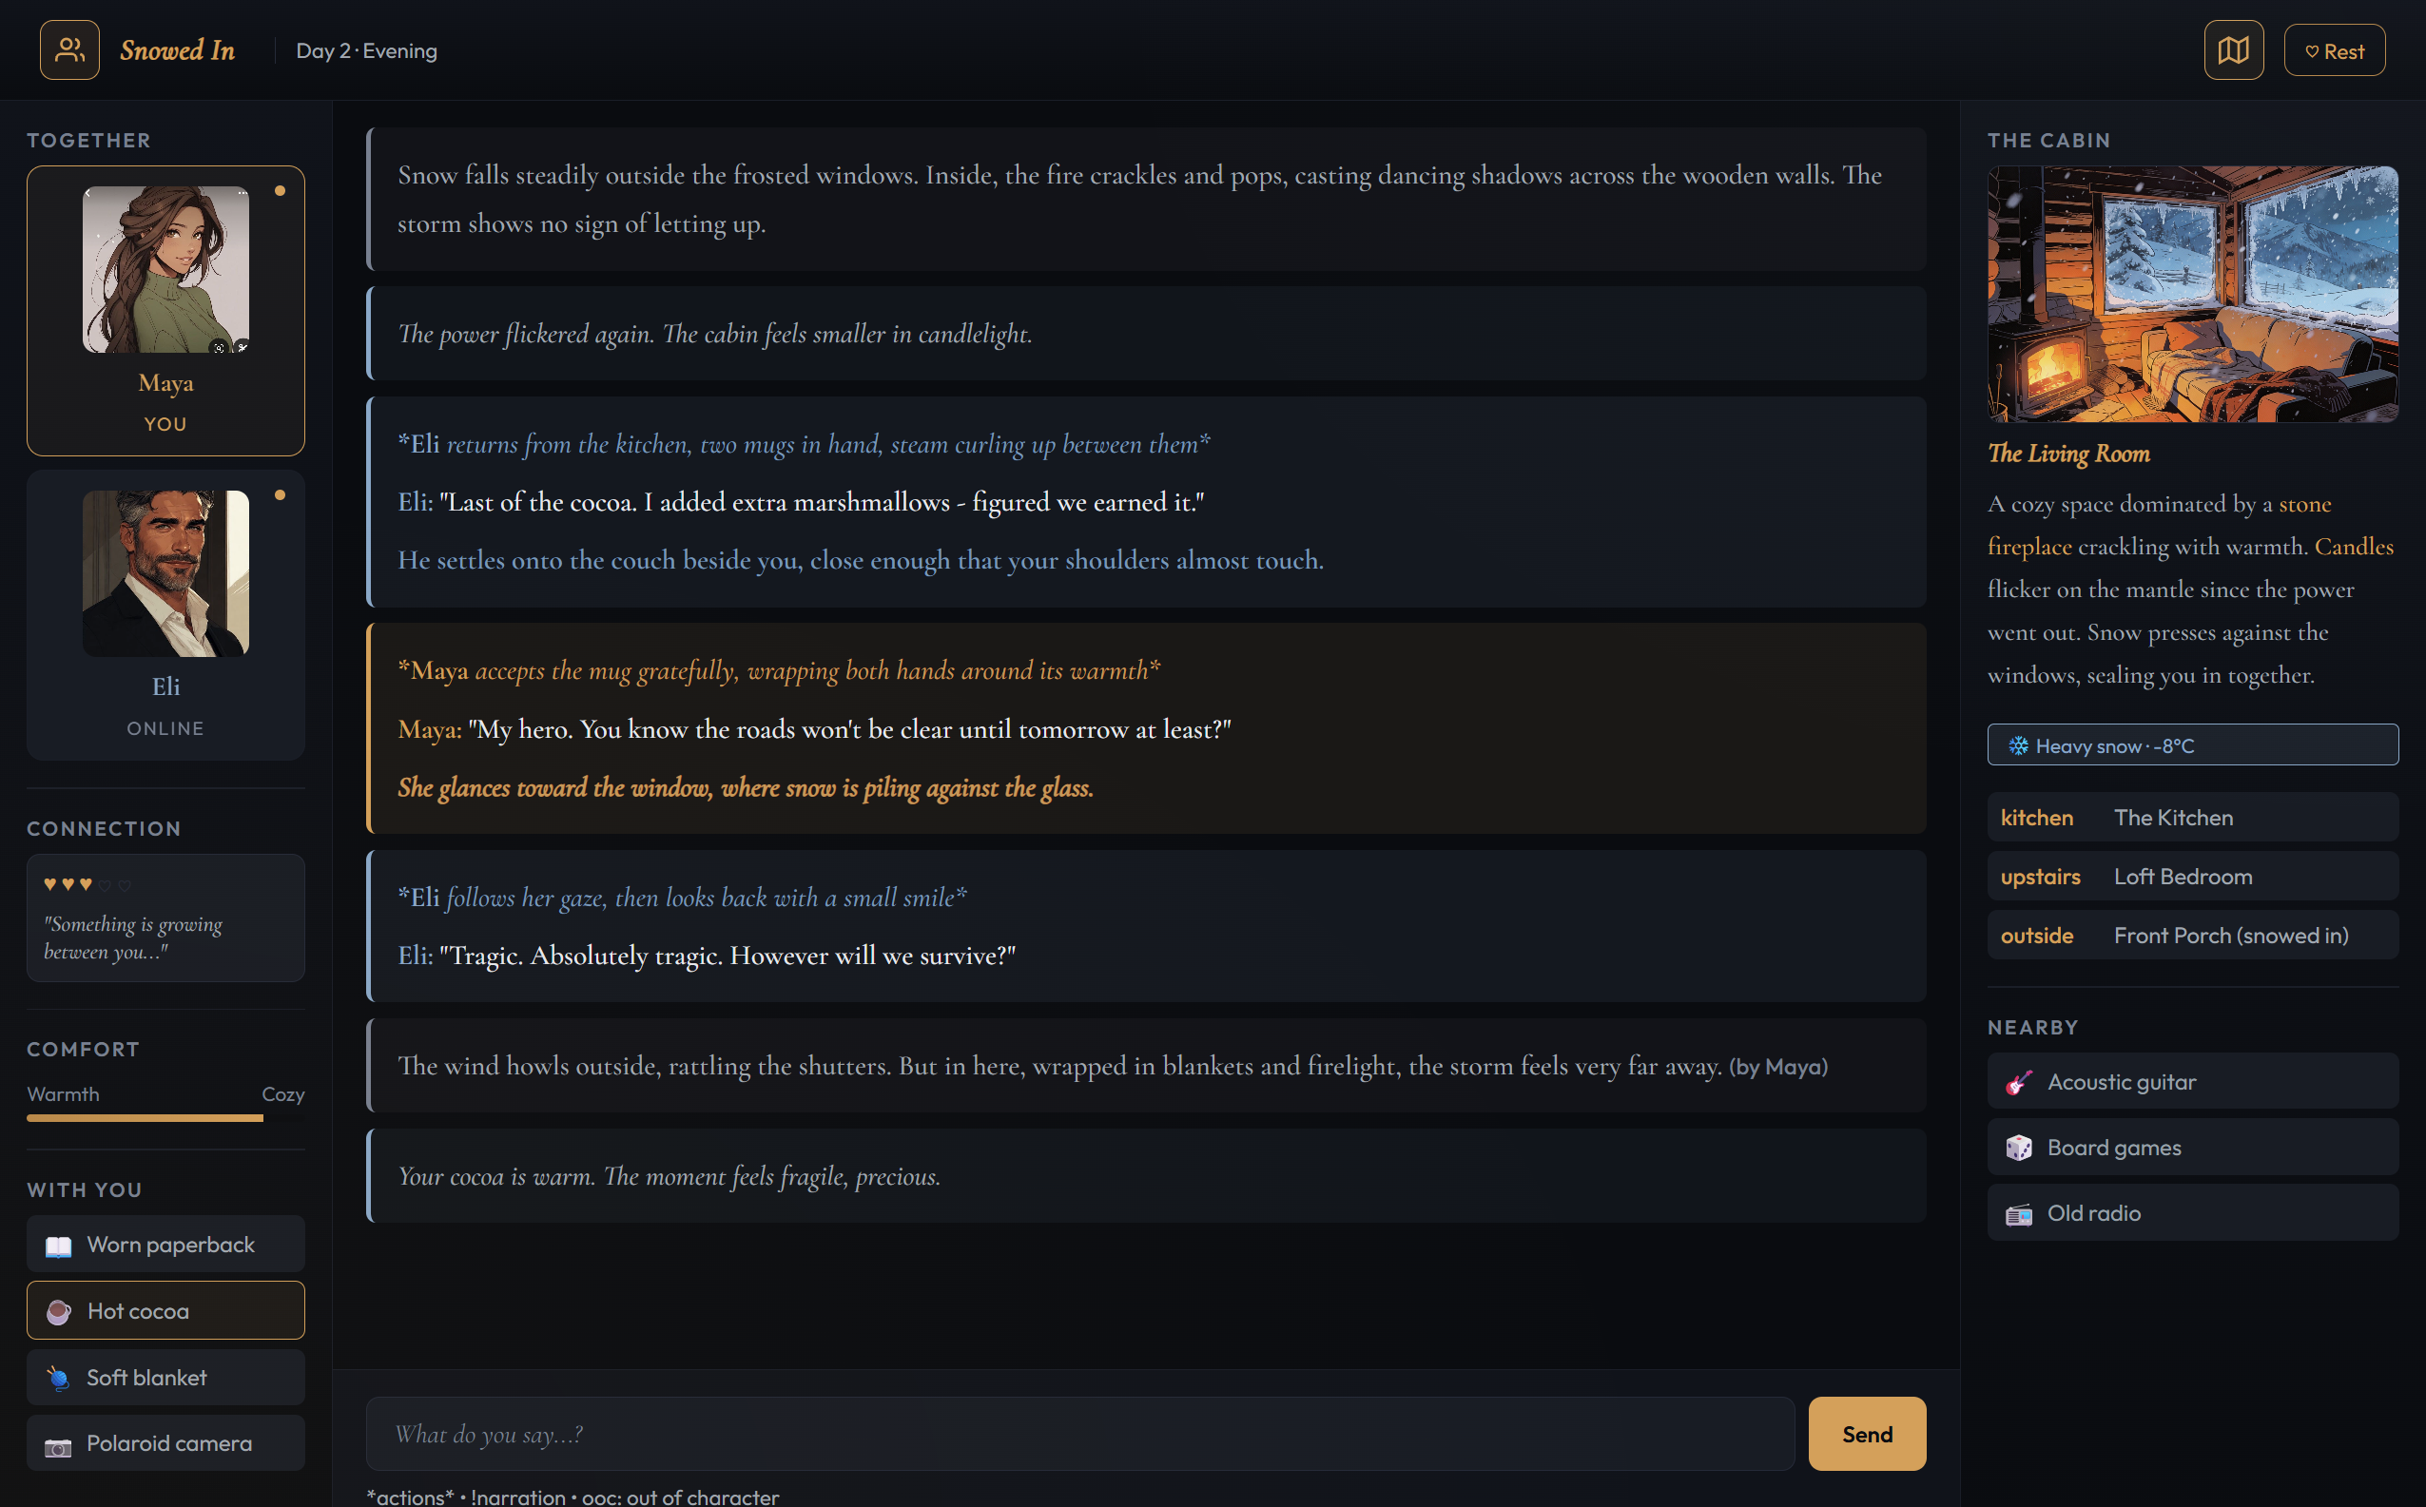Click the Warmth comfort bar
Viewport: 2426px width, 1507px height.
(x=165, y=1118)
